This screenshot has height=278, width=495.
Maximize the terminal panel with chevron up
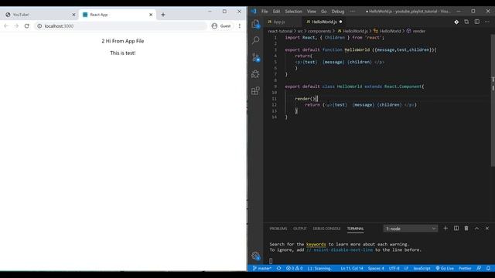[476, 229]
